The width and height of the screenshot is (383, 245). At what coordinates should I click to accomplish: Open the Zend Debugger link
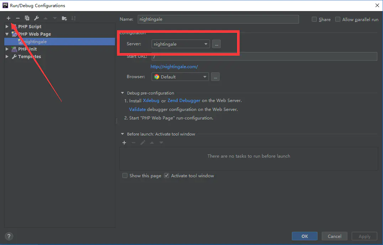184,101
